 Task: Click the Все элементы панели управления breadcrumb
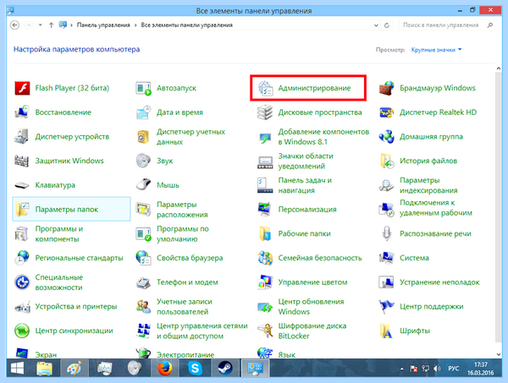pos(186,25)
